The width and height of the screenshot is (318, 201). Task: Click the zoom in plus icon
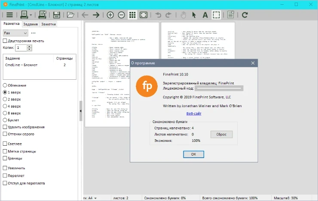coord(110,15)
